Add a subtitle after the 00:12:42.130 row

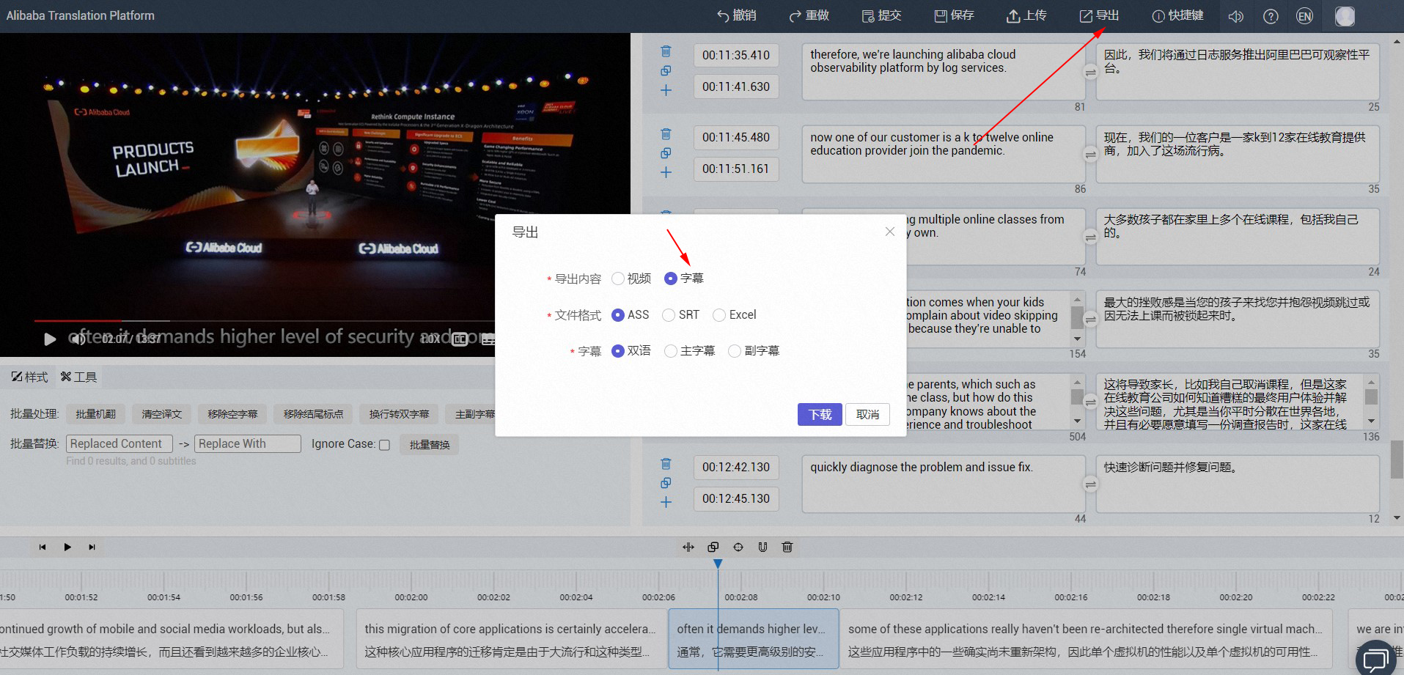click(666, 502)
